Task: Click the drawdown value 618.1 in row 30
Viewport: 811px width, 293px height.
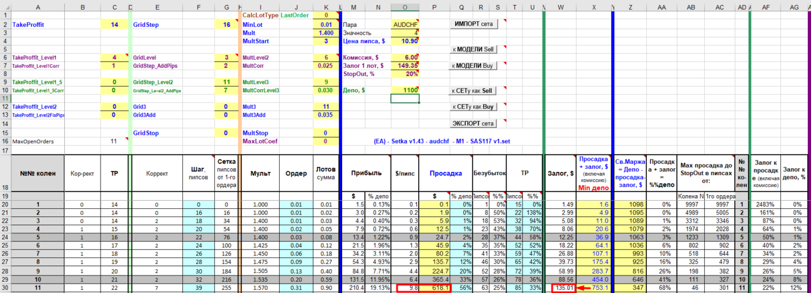Action: click(434, 288)
